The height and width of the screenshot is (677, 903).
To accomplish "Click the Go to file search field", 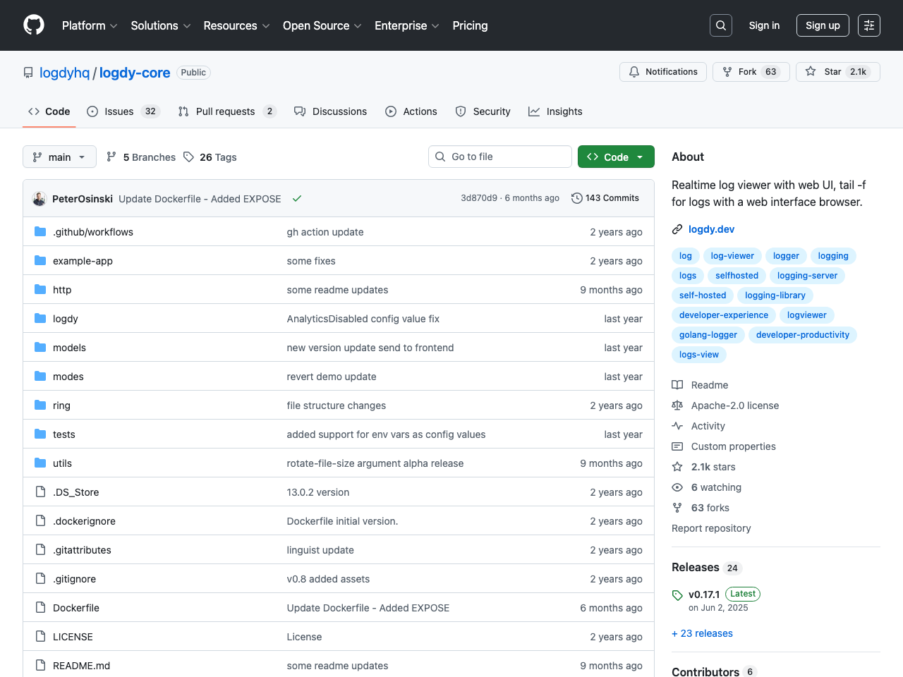I will (x=499, y=157).
